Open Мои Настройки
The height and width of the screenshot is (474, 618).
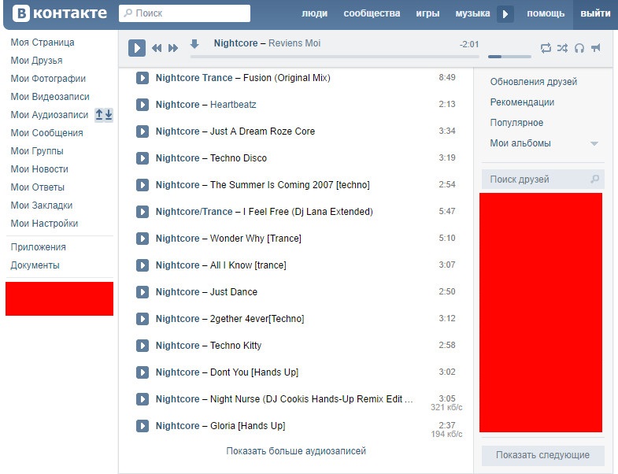pos(44,224)
